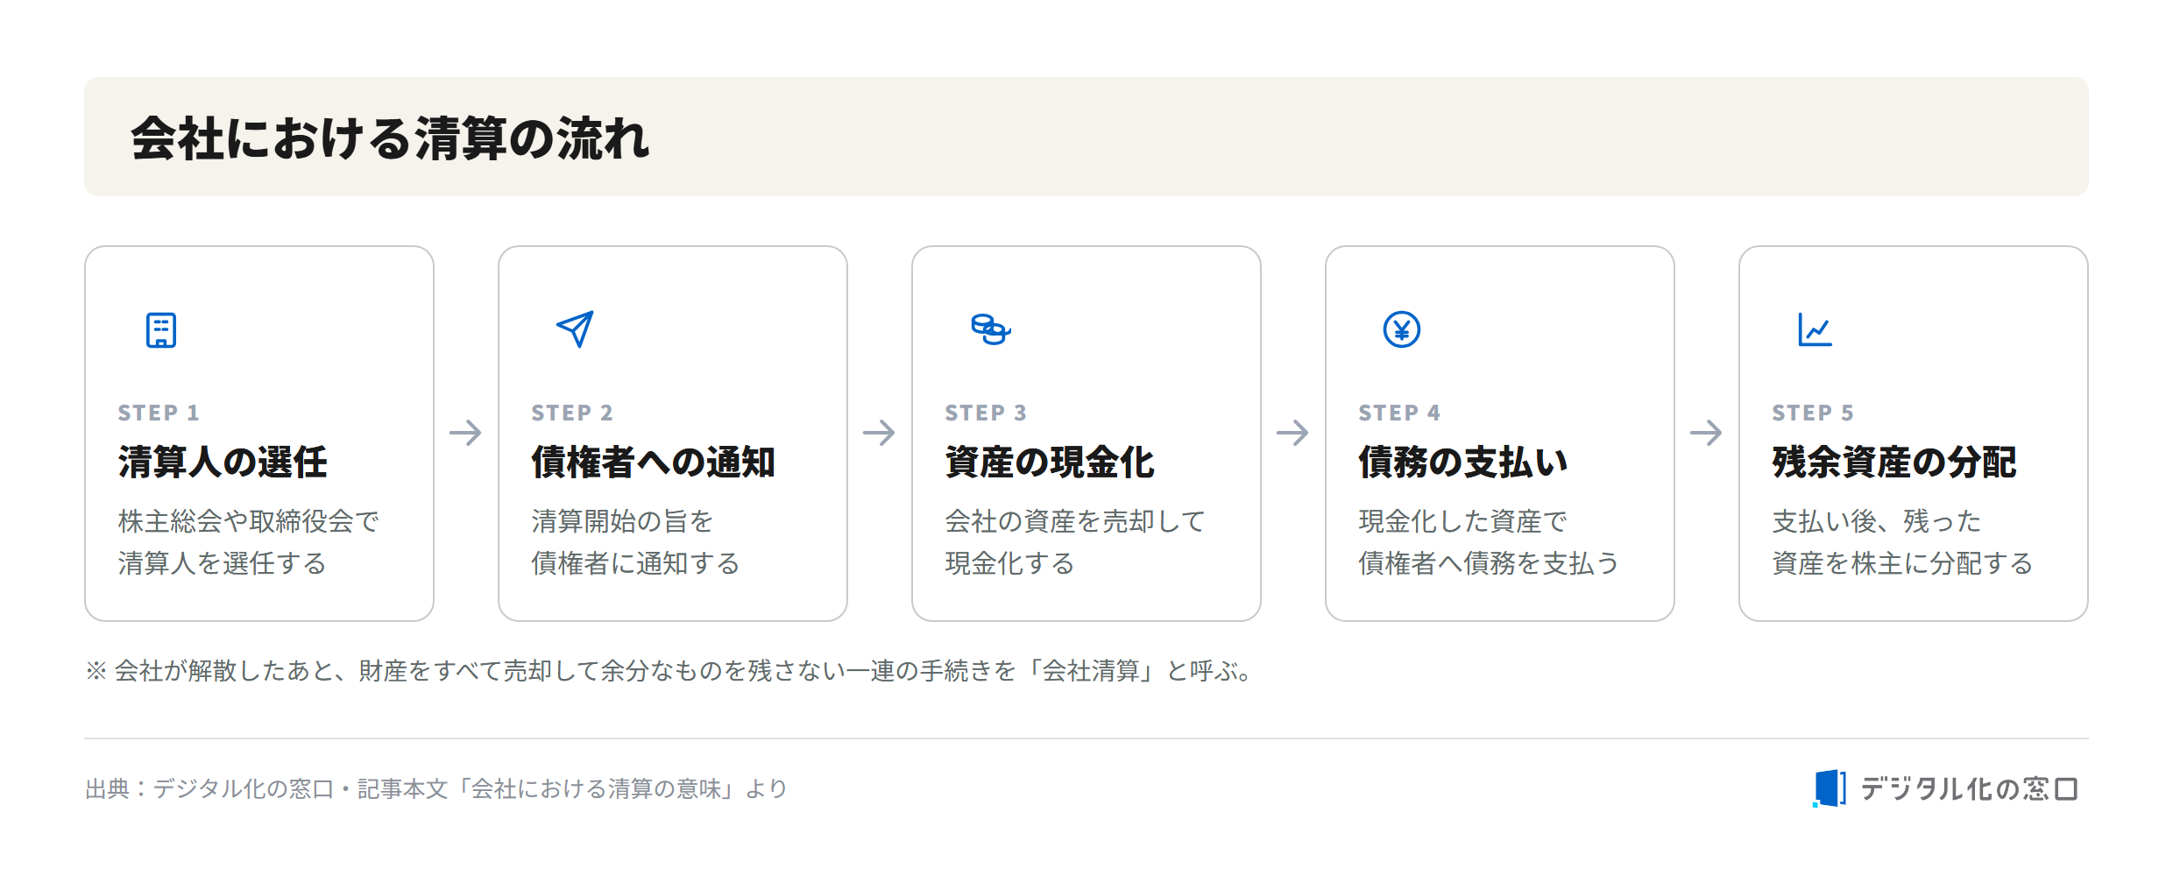Select the 清算人の選任 heading
2173x890 pixels.
(223, 462)
